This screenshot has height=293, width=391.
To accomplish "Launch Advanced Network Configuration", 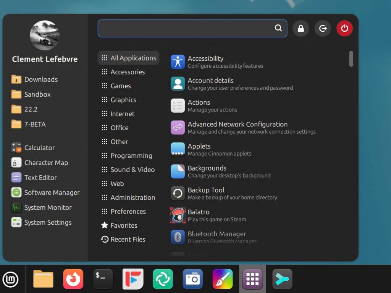I will click(237, 128).
